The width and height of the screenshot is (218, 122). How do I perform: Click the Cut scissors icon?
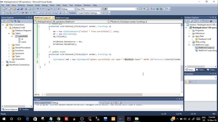26,9
